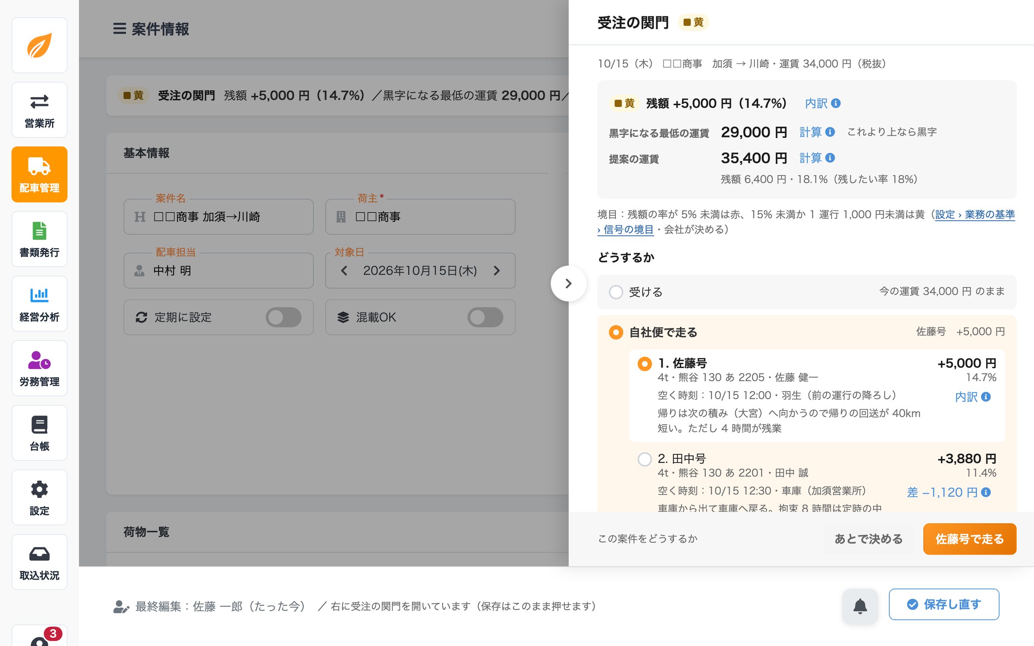Click 受注の関門 title in summary bar

pos(186,96)
